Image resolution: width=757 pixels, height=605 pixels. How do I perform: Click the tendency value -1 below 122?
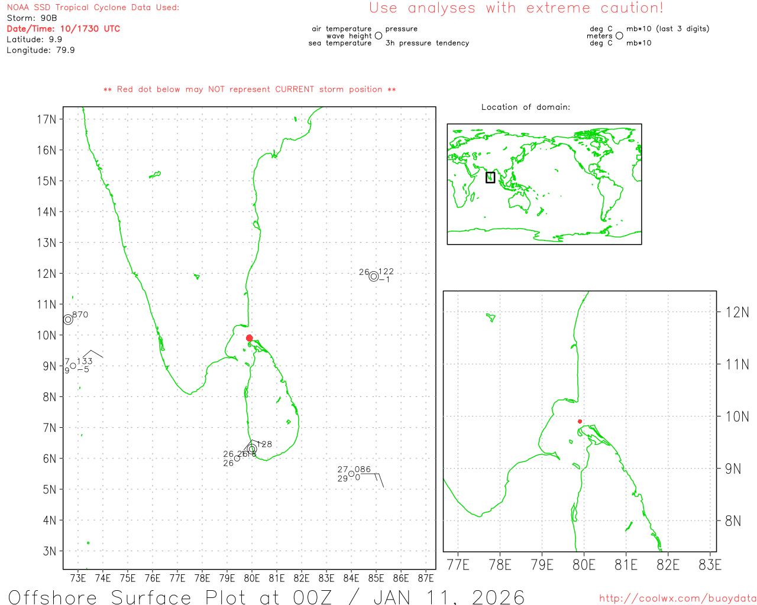[x=384, y=279]
